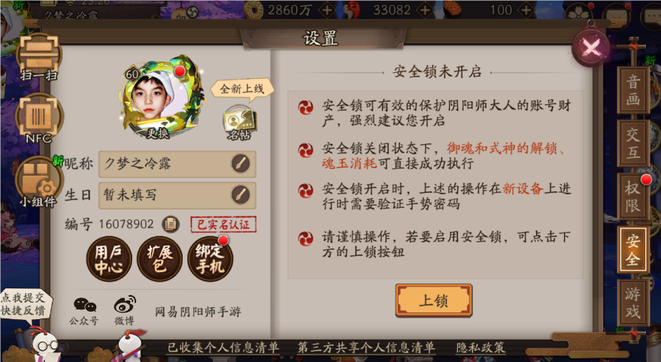Click the 名帖 name card icon
The width and height of the screenshot is (661, 362).
click(x=239, y=122)
